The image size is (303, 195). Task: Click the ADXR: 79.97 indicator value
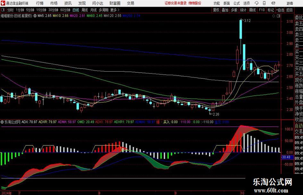coord(47,122)
